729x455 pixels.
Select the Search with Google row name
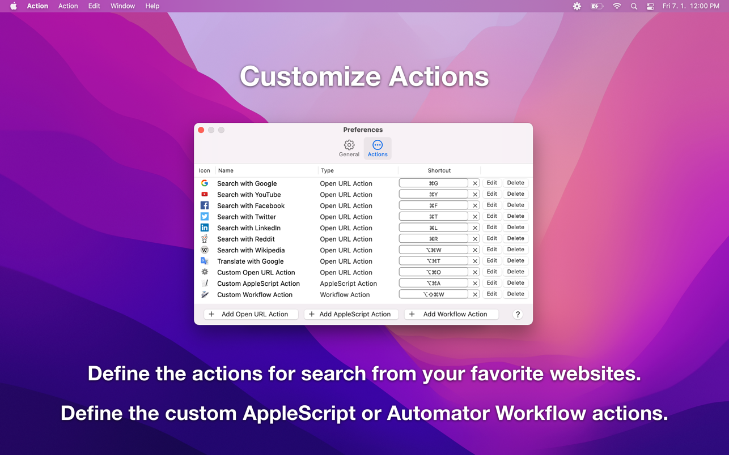247,183
